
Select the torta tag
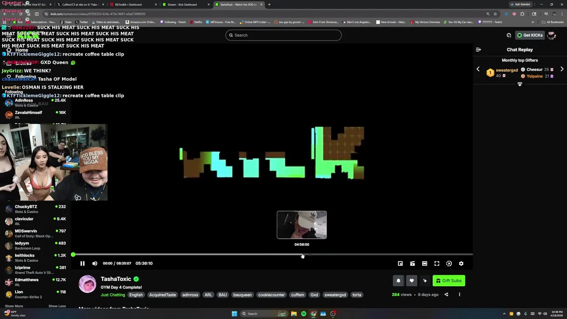(357, 295)
